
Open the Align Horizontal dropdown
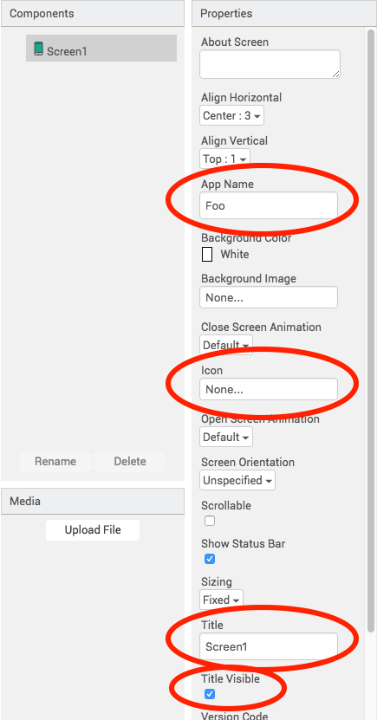pyautogui.click(x=232, y=116)
